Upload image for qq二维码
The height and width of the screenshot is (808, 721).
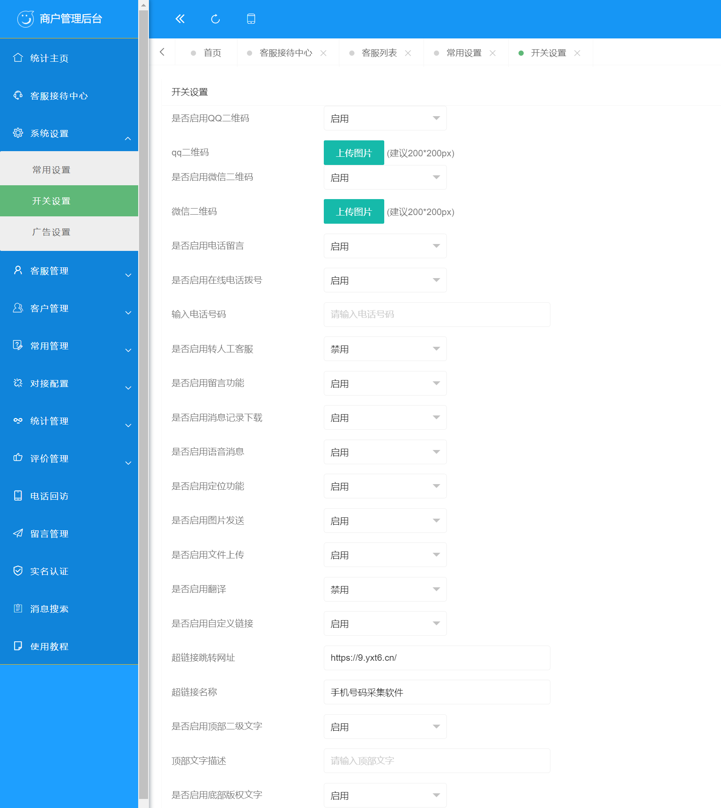coord(354,153)
